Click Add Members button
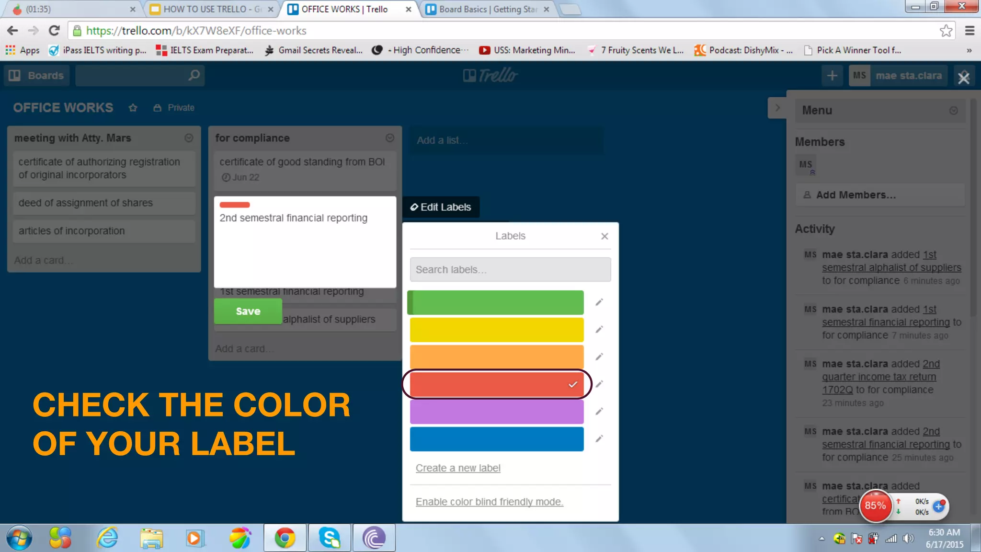Image resolution: width=981 pixels, height=552 pixels. pos(880,195)
